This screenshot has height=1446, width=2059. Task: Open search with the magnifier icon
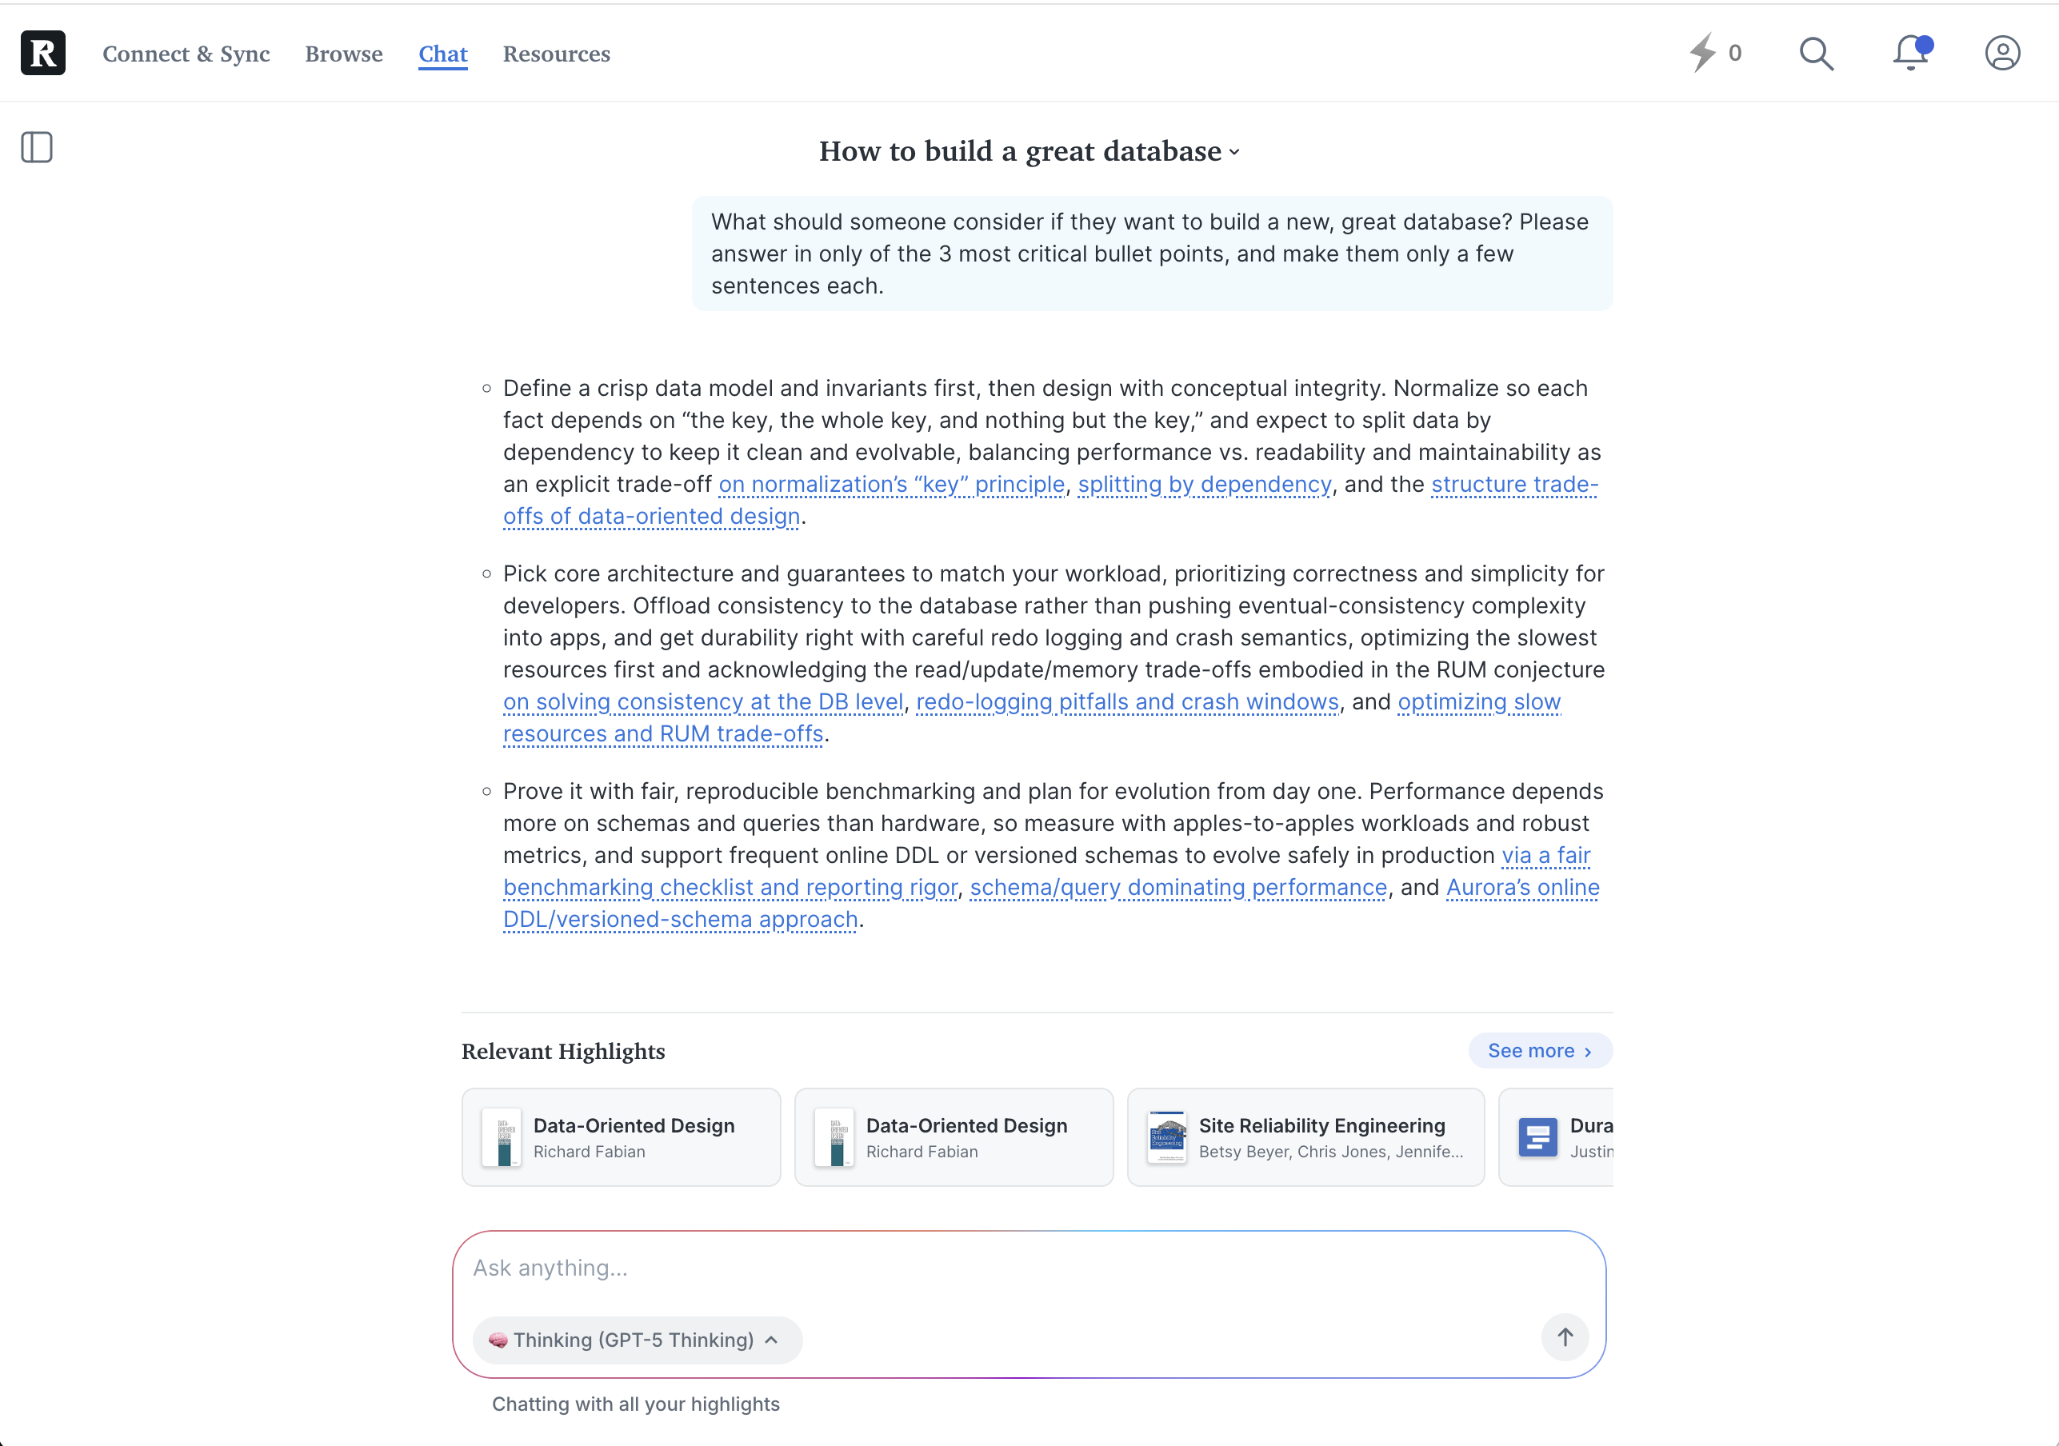1816,53
